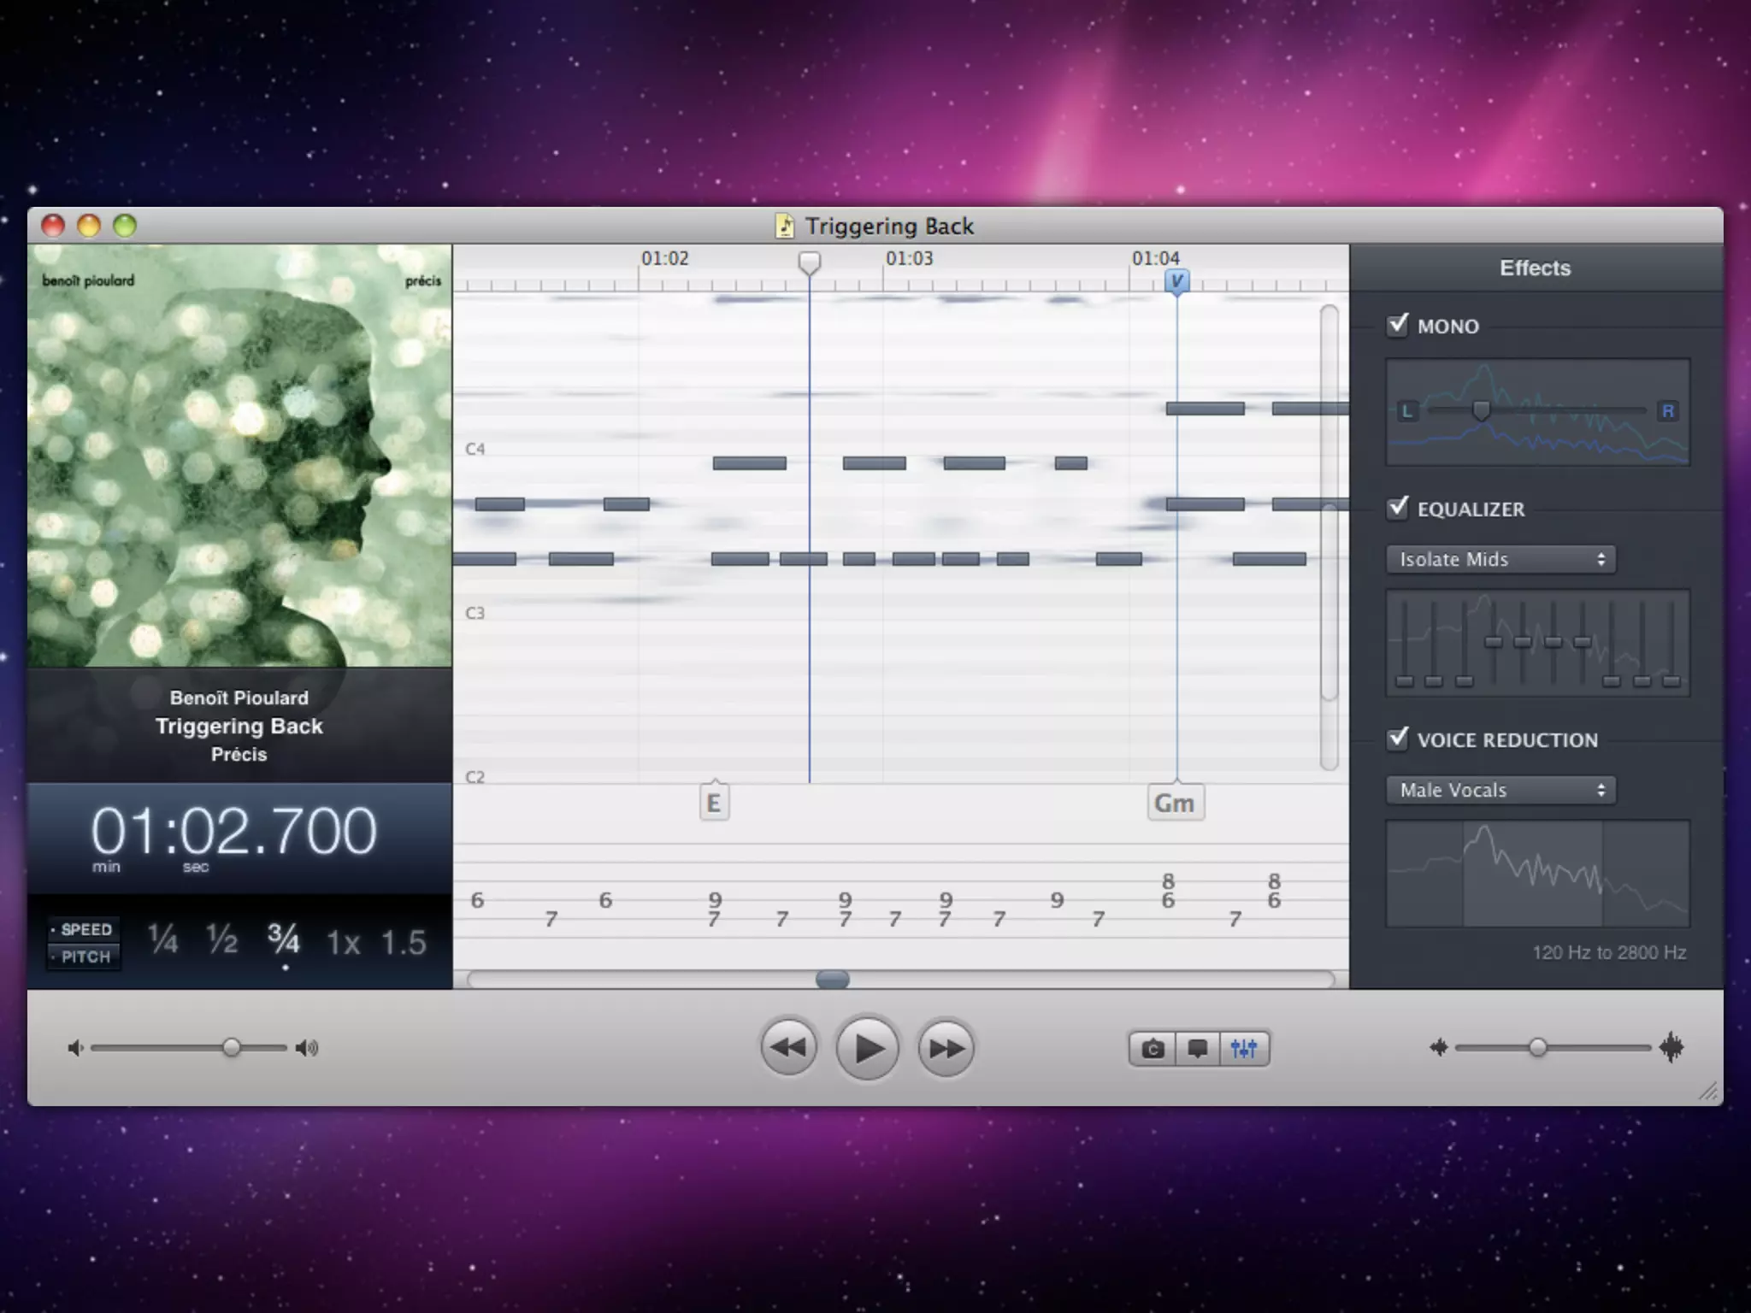Set playback speed to 1x
Viewport: 1751px width, 1313px height.
[343, 942]
